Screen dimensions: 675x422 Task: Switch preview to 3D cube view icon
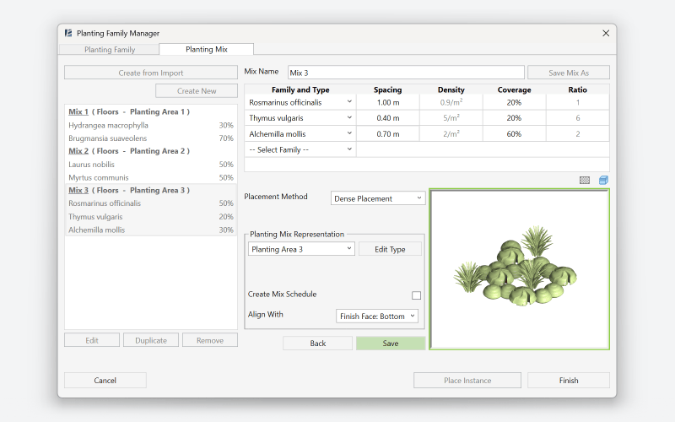603,180
